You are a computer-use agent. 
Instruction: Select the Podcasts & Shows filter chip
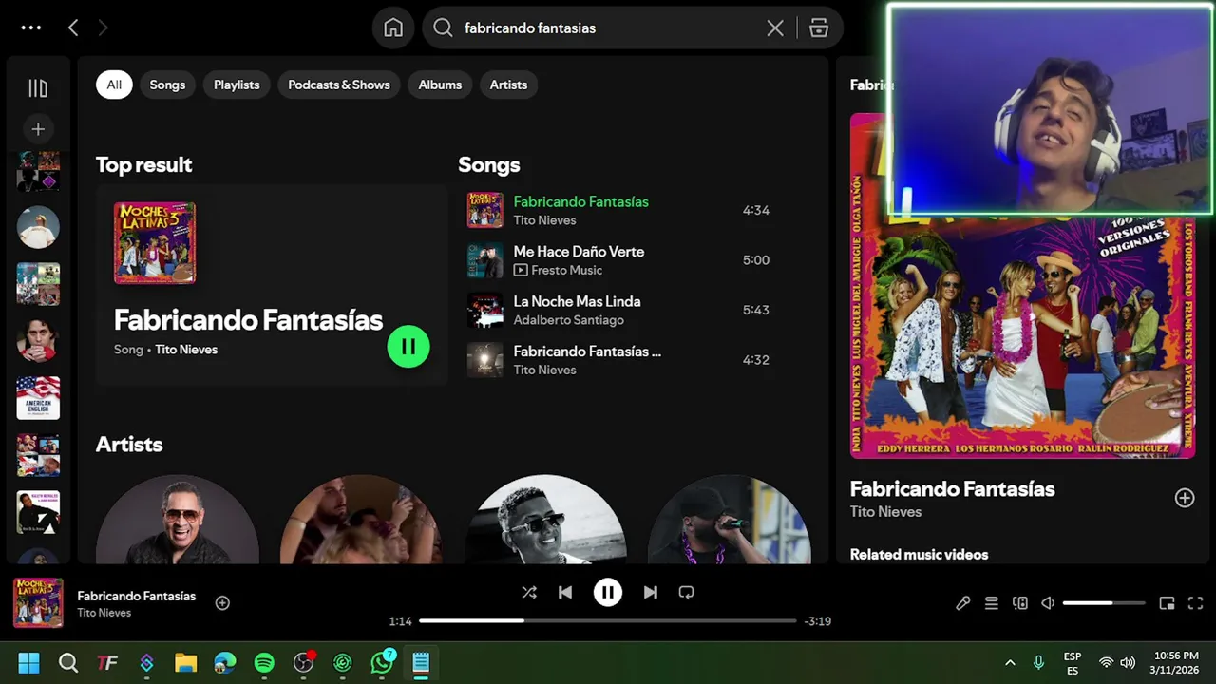tap(339, 85)
